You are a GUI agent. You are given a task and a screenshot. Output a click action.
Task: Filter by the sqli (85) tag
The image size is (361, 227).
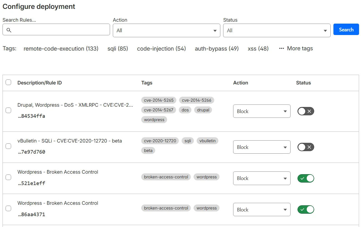click(x=118, y=48)
